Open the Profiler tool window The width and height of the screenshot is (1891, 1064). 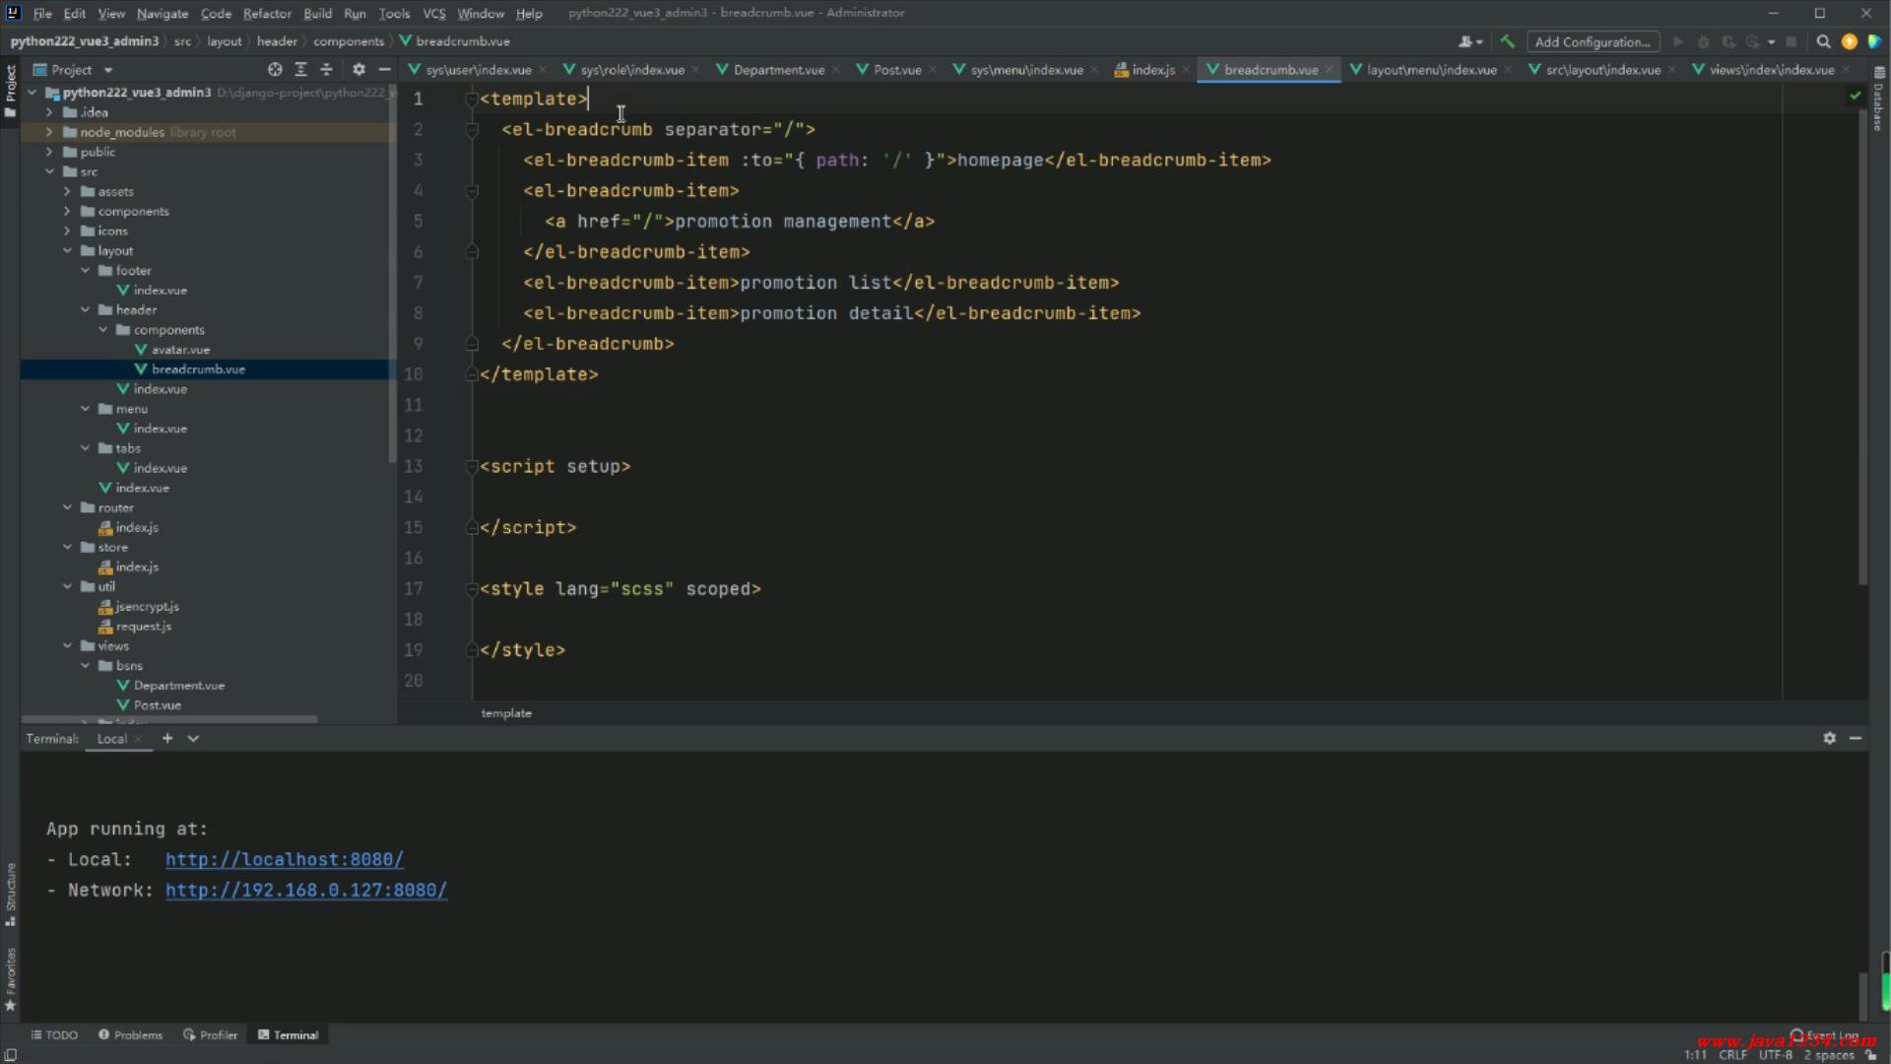210,1034
